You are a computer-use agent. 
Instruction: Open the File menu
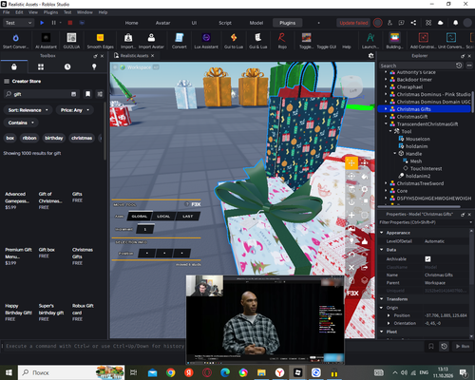(x=7, y=12)
